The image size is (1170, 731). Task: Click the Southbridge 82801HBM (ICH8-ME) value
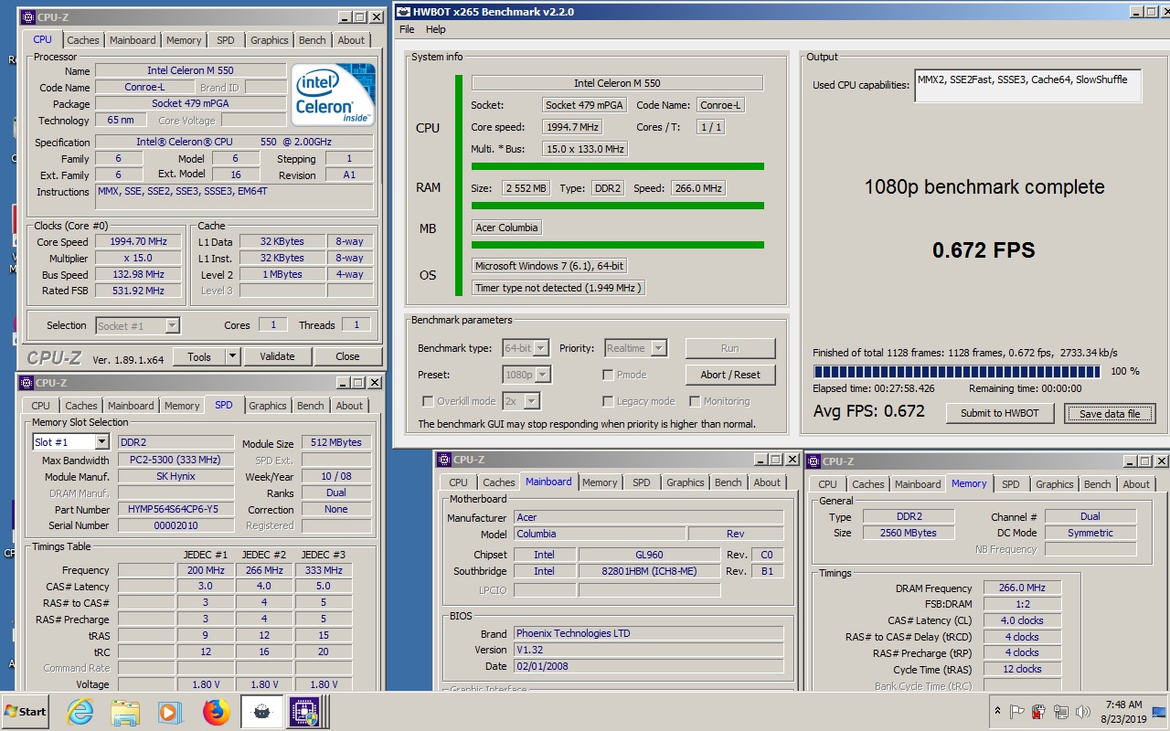click(649, 571)
